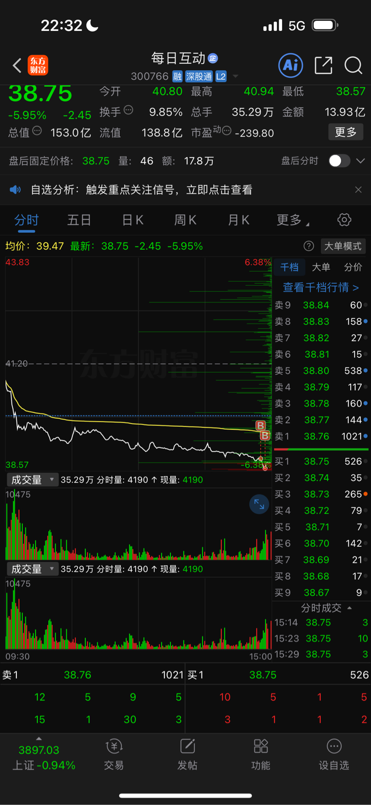Tap the intraday price chart area
This screenshot has height=805, width=371.
[x=138, y=364]
